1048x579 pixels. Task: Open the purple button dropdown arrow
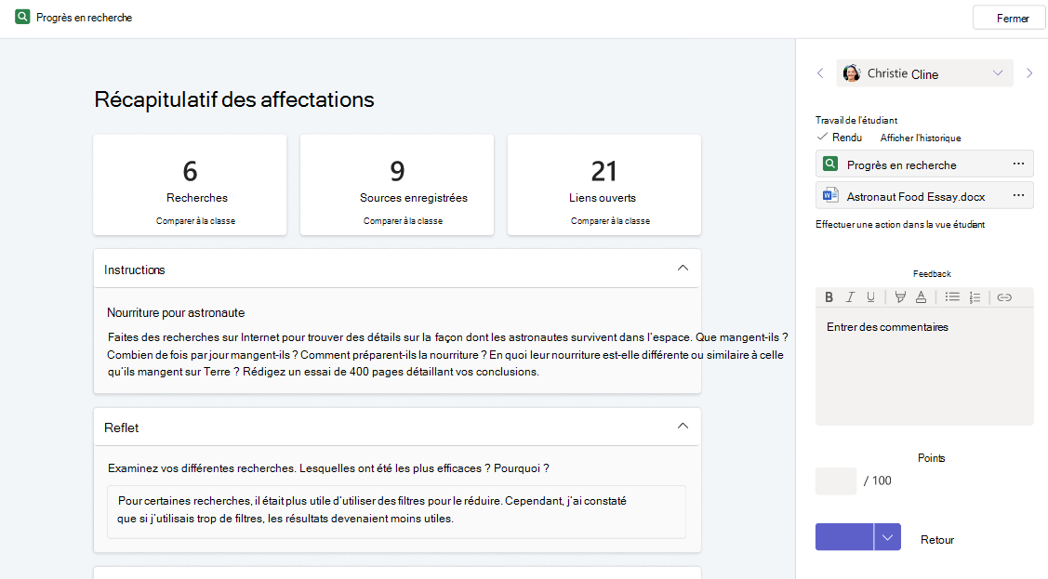[887, 537]
